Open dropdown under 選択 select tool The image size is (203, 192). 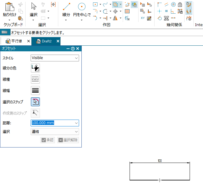click(33, 20)
